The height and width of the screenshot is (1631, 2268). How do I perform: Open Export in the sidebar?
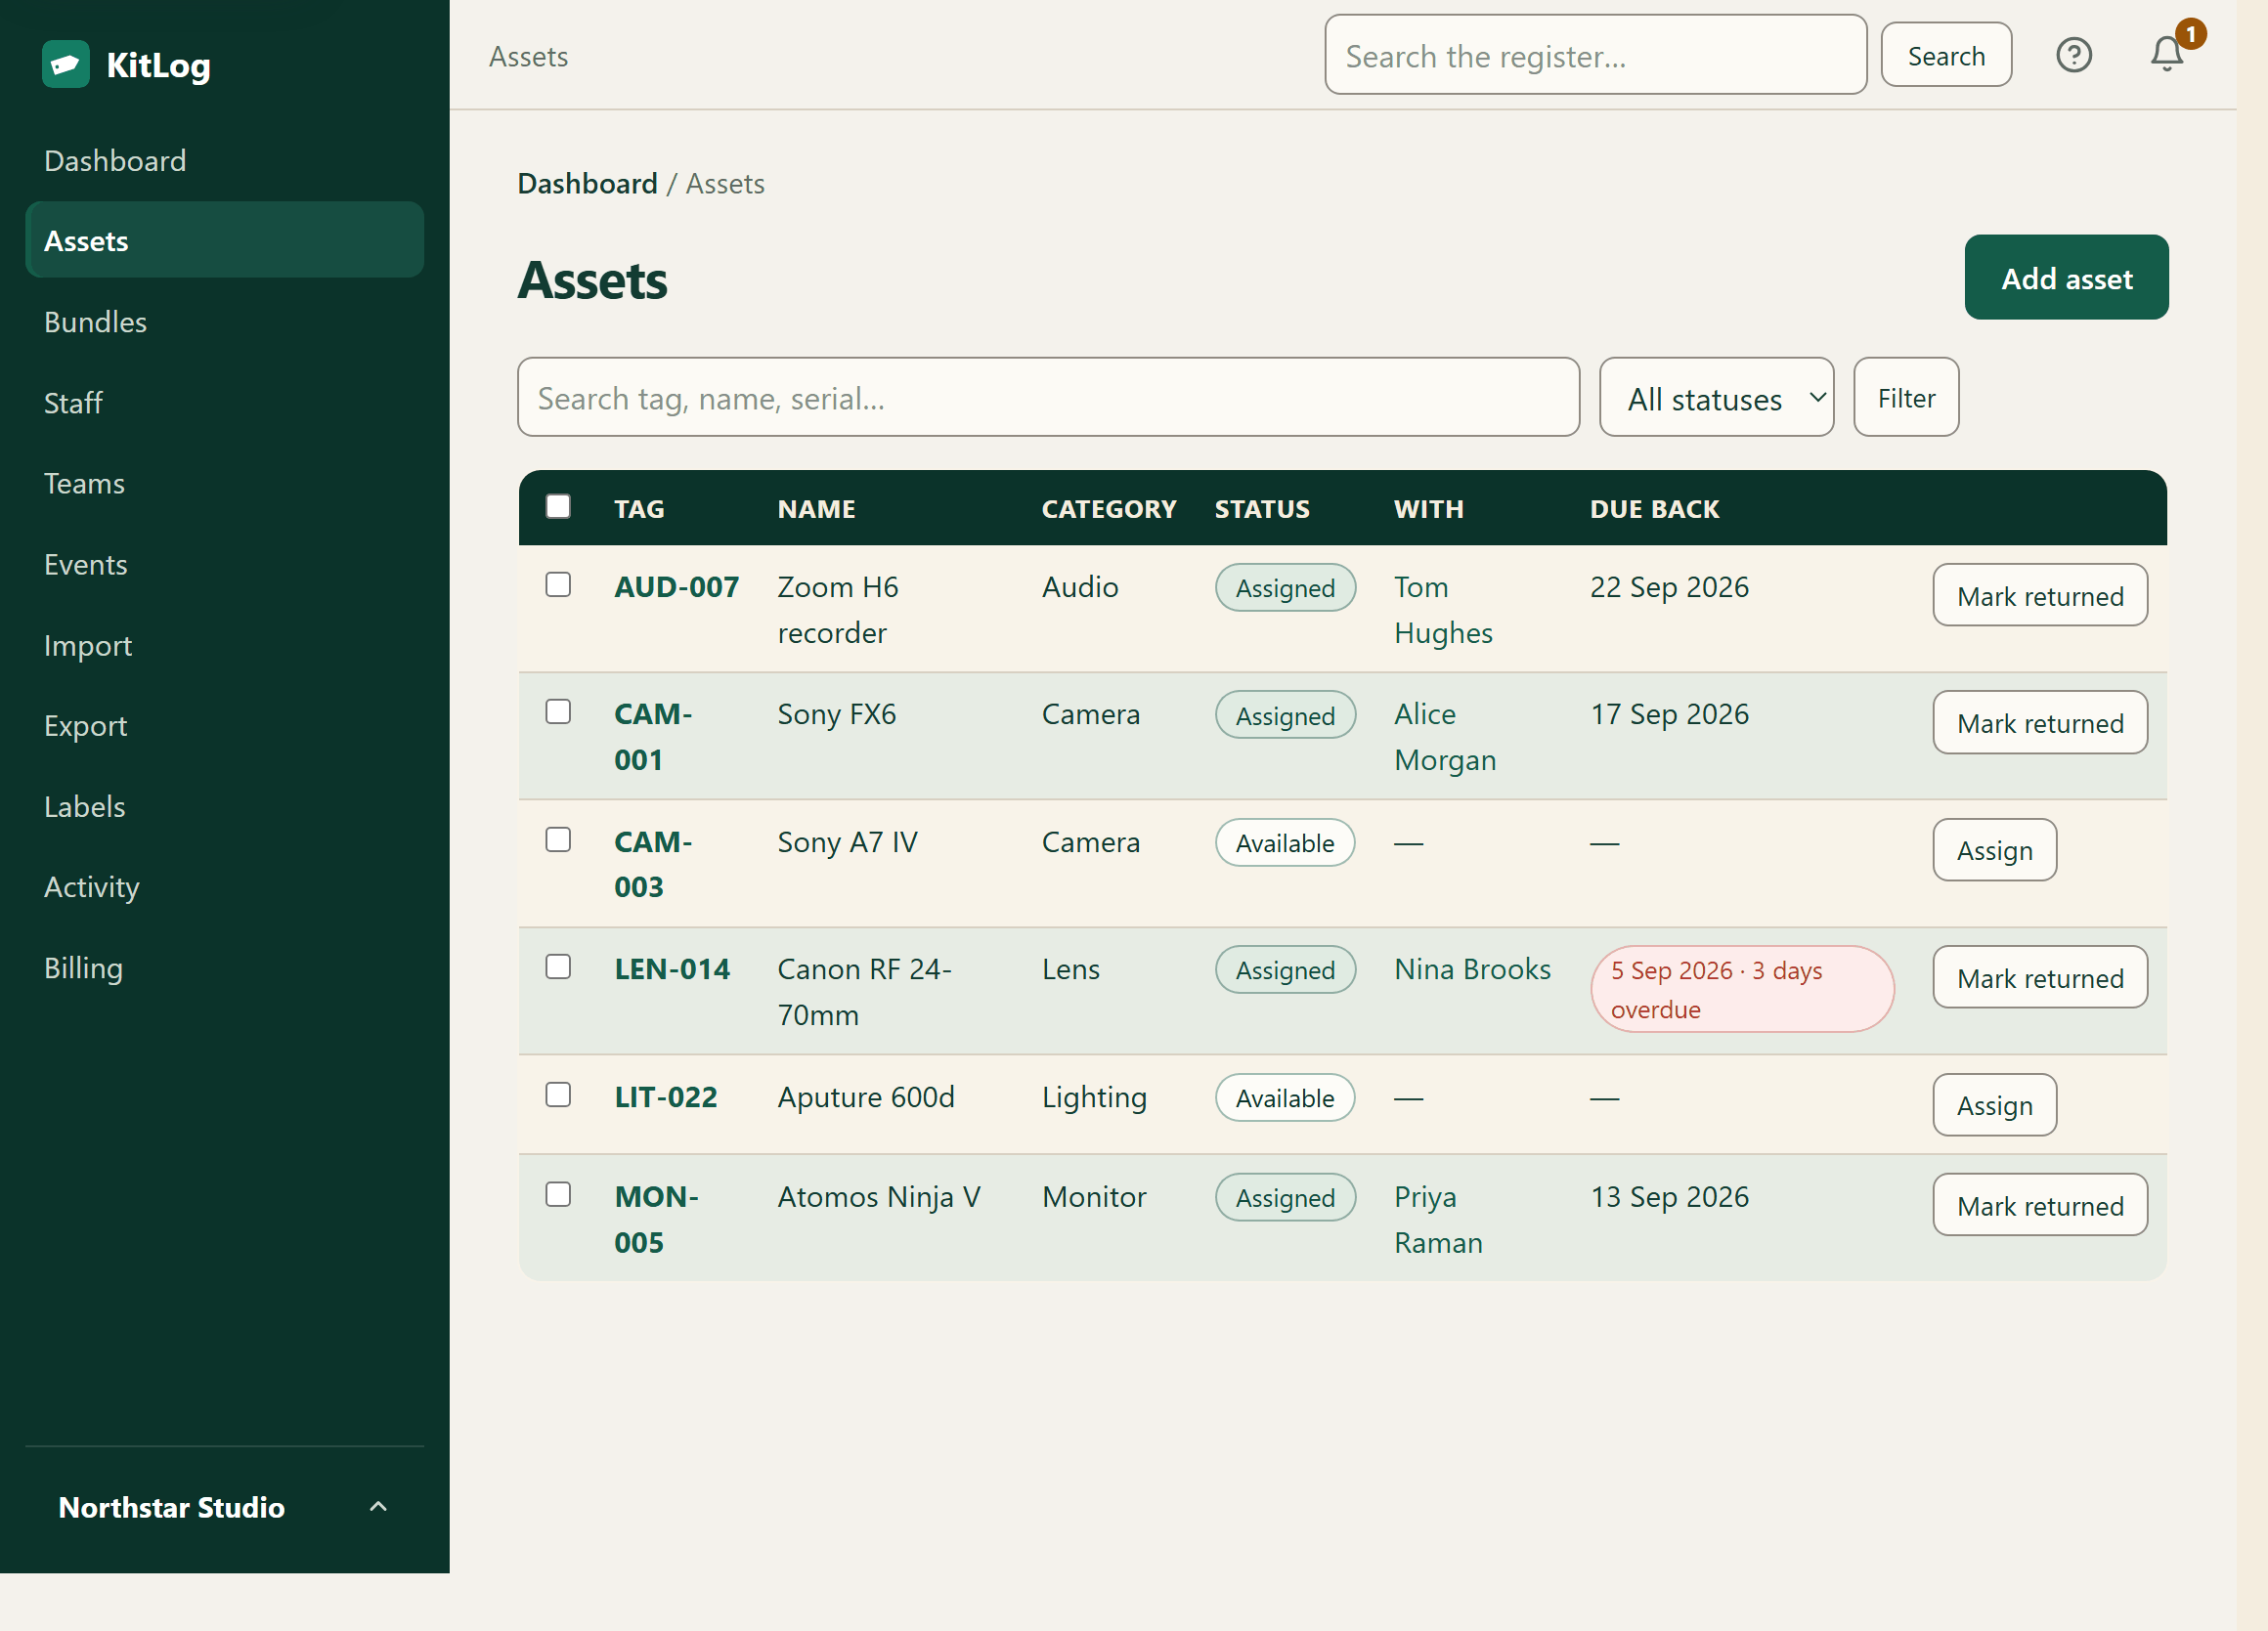(224, 725)
